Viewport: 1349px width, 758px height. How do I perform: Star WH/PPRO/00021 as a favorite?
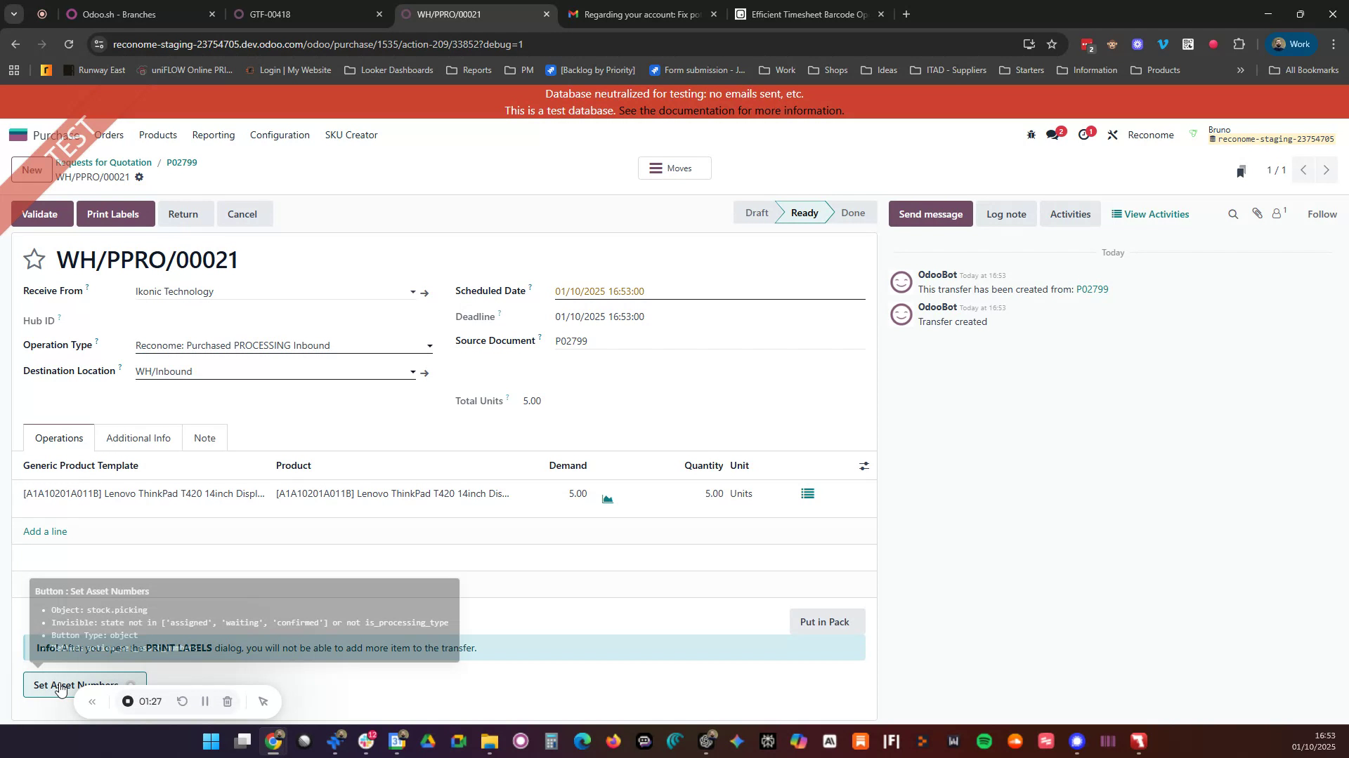pos(34,259)
